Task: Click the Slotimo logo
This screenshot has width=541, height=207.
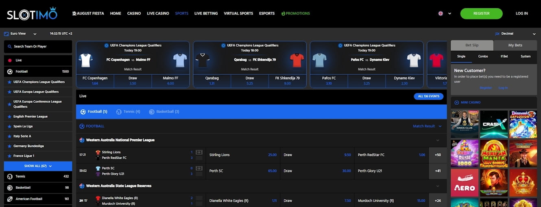Action: [32, 14]
